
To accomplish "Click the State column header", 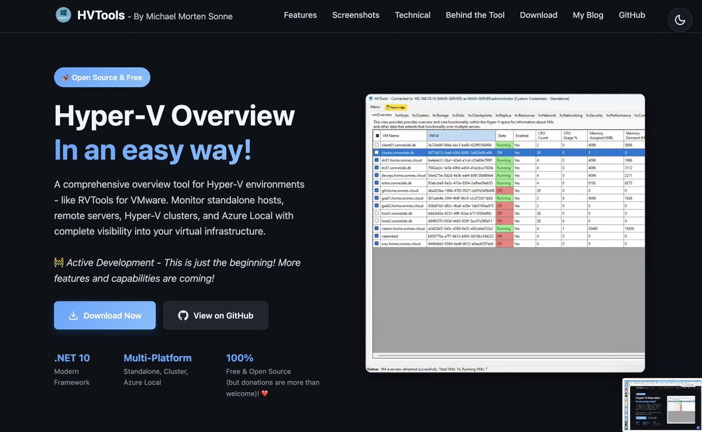I will [x=504, y=136].
